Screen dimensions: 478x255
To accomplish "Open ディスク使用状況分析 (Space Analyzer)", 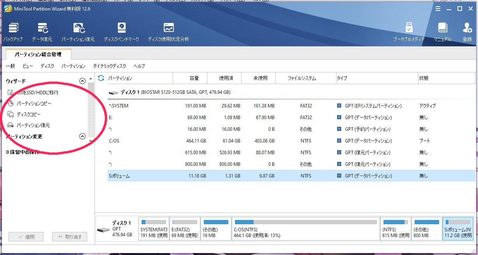I will tap(168, 29).
